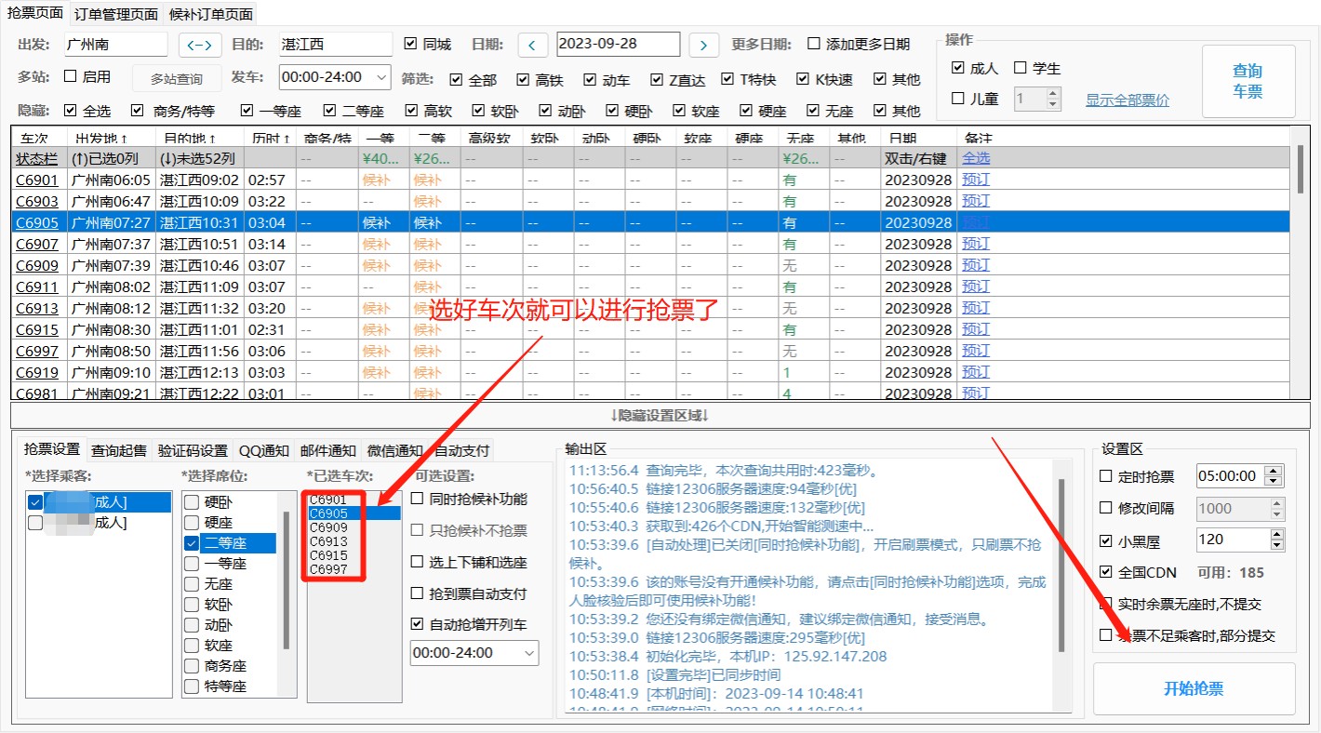The width and height of the screenshot is (1321, 733).
Task: Open the time dropdown under 自动抢增开列车
Action: 474,653
